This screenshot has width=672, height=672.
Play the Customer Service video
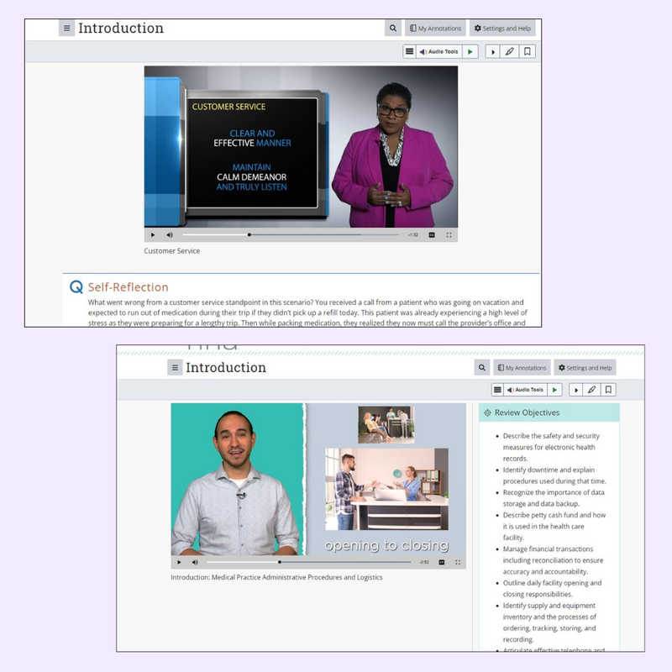(x=153, y=235)
